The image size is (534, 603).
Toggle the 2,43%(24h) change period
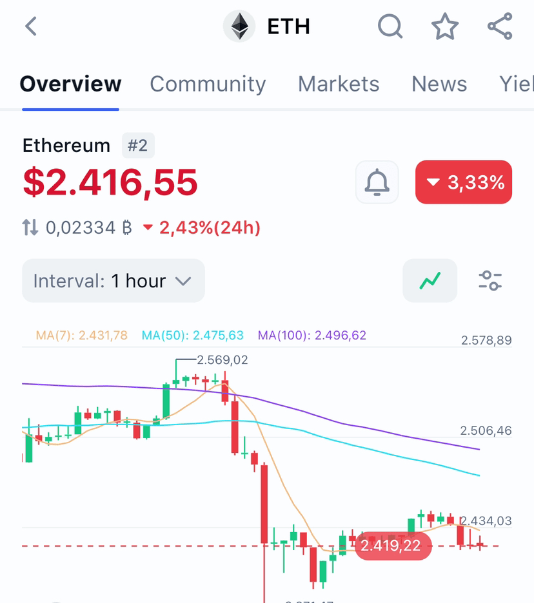point(202,227)
